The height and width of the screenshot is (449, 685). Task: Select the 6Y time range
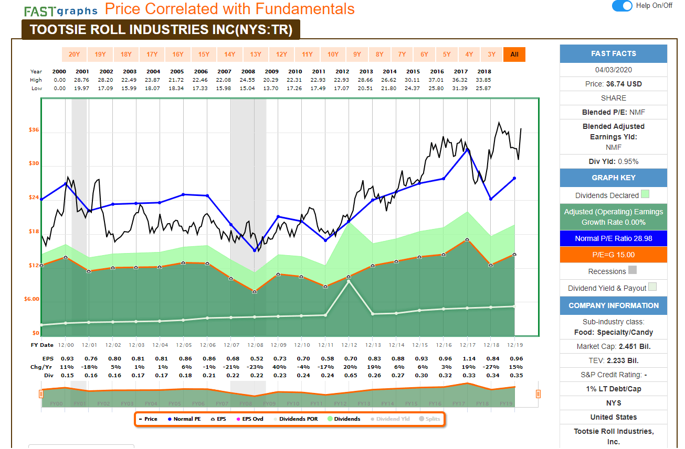tap(424, 54)
